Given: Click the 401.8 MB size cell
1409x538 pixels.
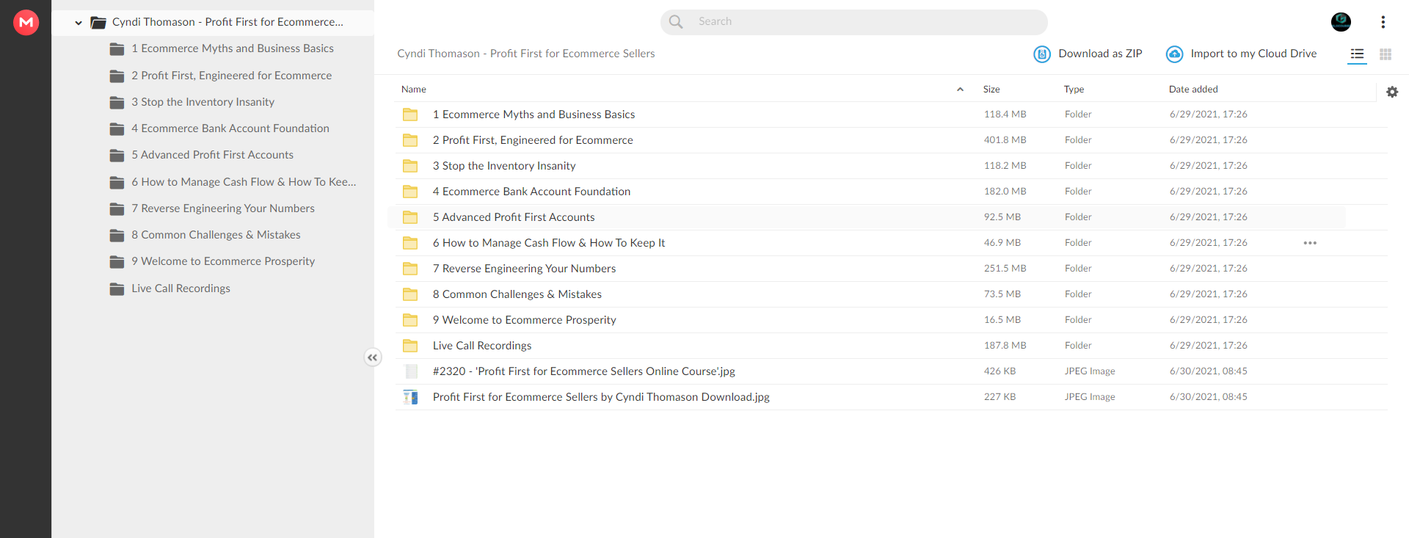Looking at the screenshot, I should [1005, 140].
